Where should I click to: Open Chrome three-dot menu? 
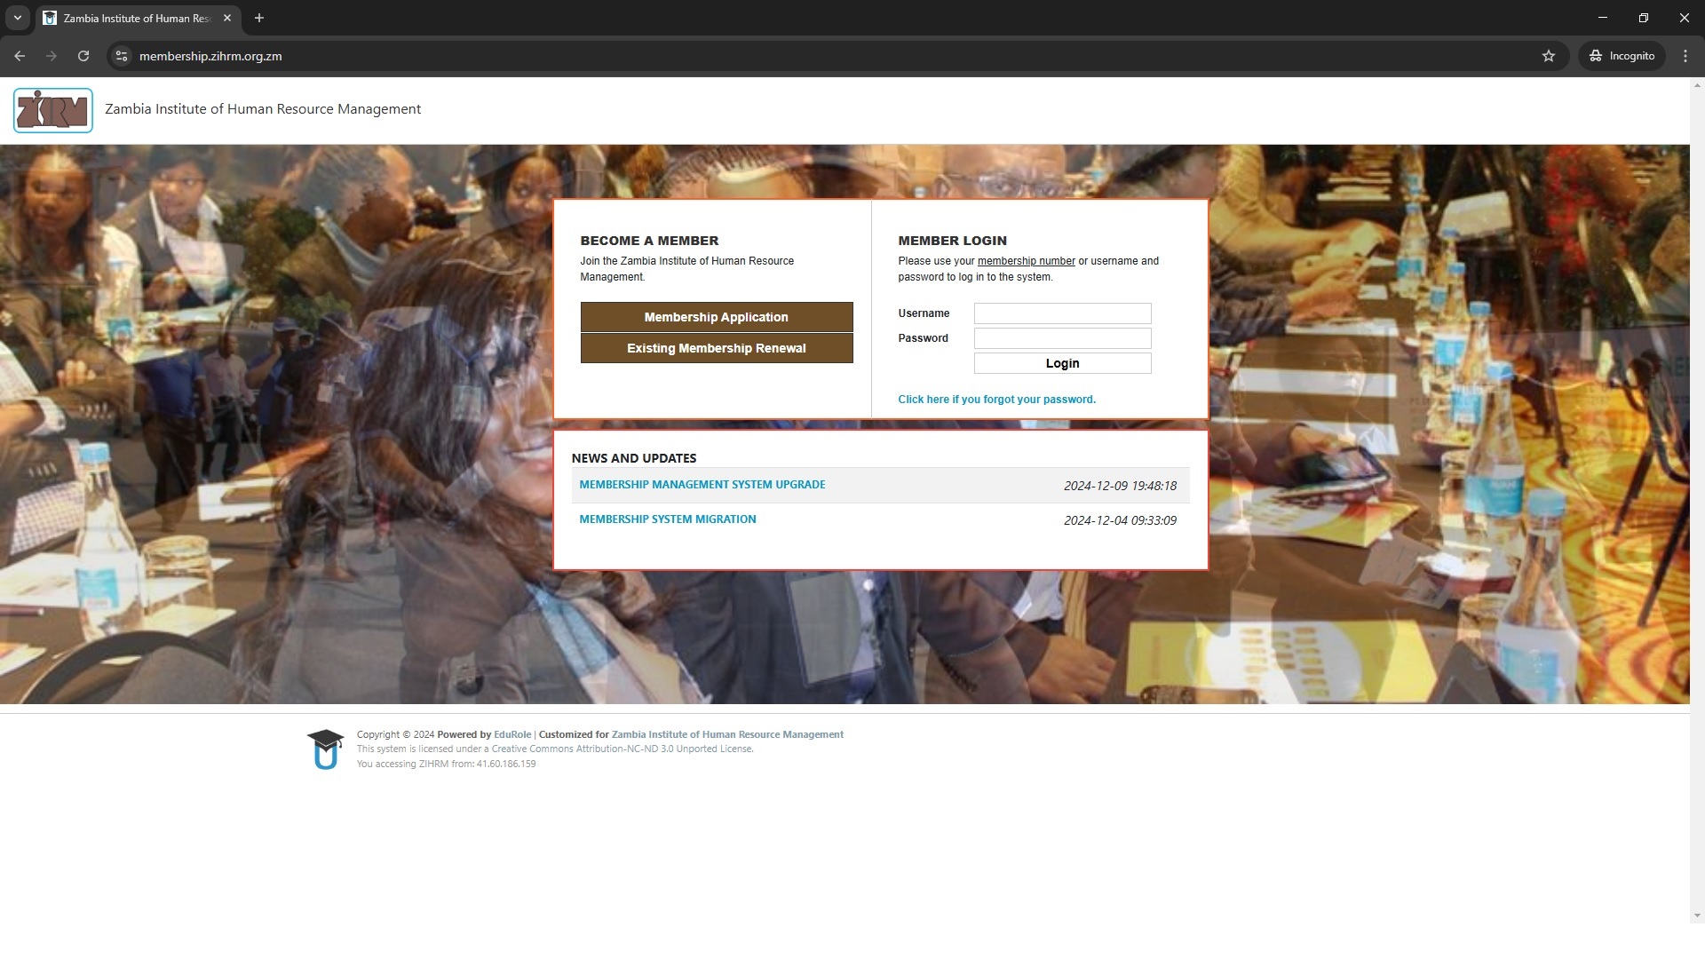1685,56
